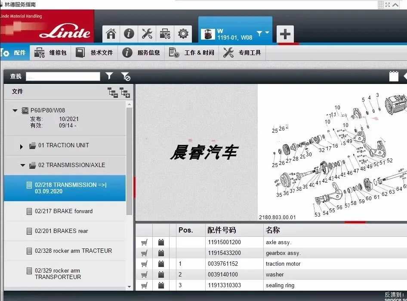Open the toolbox icon in top toolbar
Screen dimensions: 407x301
(x=165, y=34)
